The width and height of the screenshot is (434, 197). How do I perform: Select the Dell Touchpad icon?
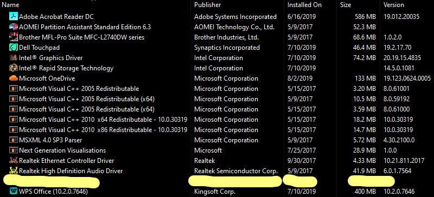coord(13,48)
